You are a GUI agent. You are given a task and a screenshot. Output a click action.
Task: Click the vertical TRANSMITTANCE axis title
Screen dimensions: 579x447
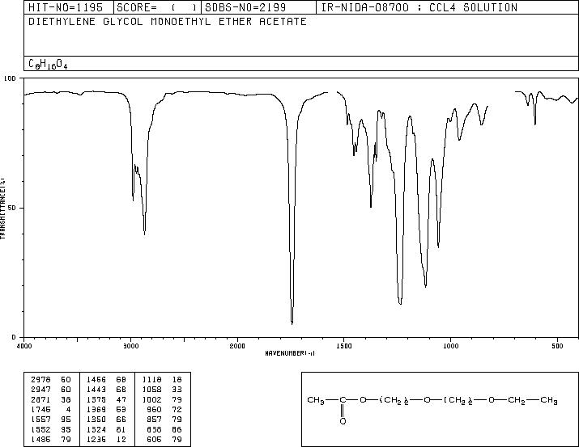(2, 209)
